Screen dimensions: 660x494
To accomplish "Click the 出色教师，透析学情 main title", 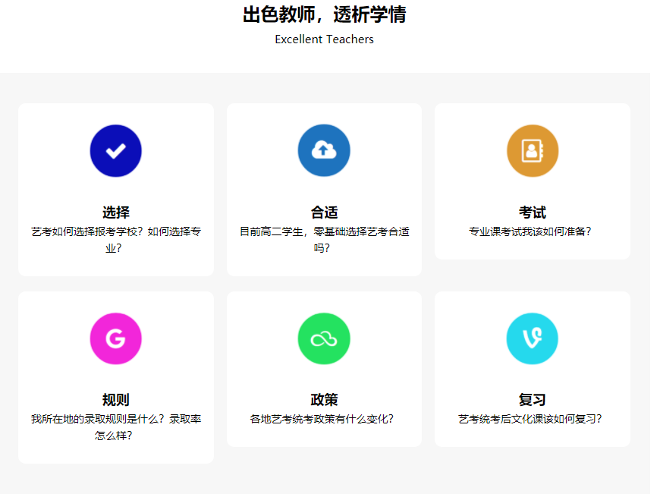I will point(324,14).
